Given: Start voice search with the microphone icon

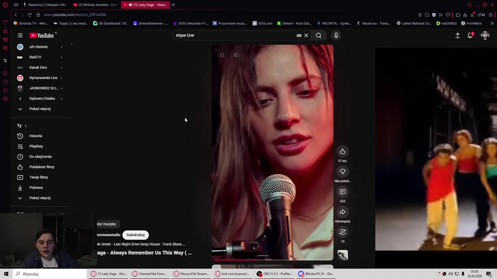Looking at the screenshot, I should pos(336,35).
